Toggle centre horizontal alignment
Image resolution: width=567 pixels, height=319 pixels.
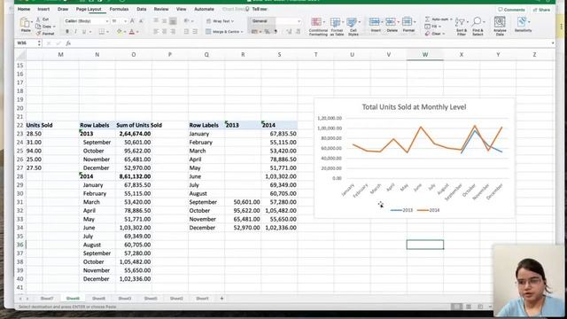click(x=164, y=32)
